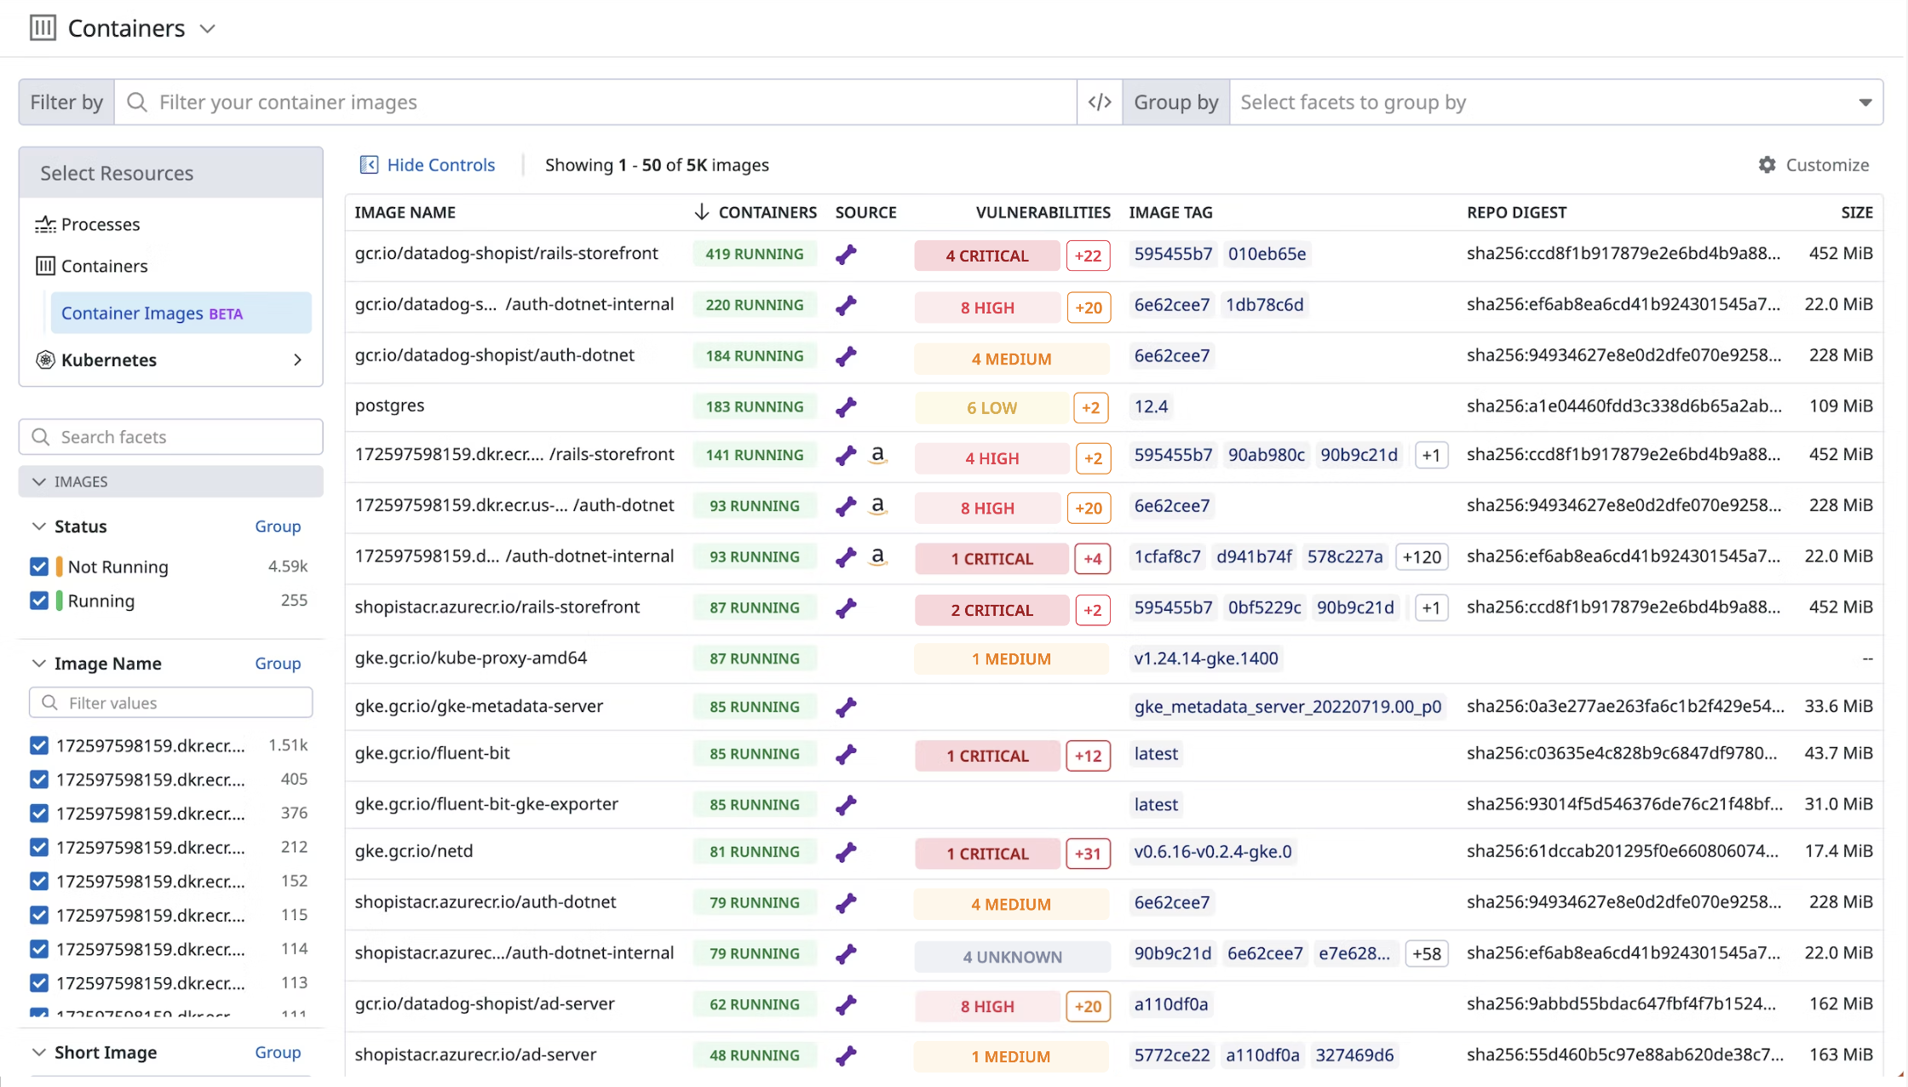The image size is (1908, 1087).
Task: Click the code editor toggle icon
Action: pos(1099,102)
